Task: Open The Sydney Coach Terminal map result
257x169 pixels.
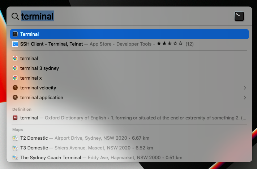Action: coord(129,158)
